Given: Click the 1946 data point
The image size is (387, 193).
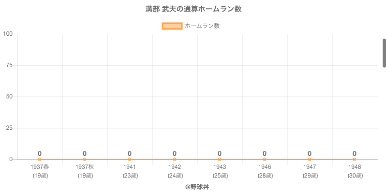Looking at the screenshot, I should point(265,159).
